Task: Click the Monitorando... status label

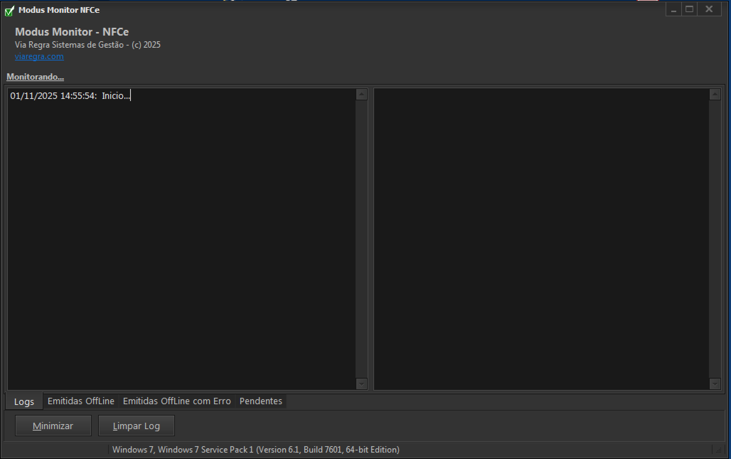Action: click(x=35, y=77)
